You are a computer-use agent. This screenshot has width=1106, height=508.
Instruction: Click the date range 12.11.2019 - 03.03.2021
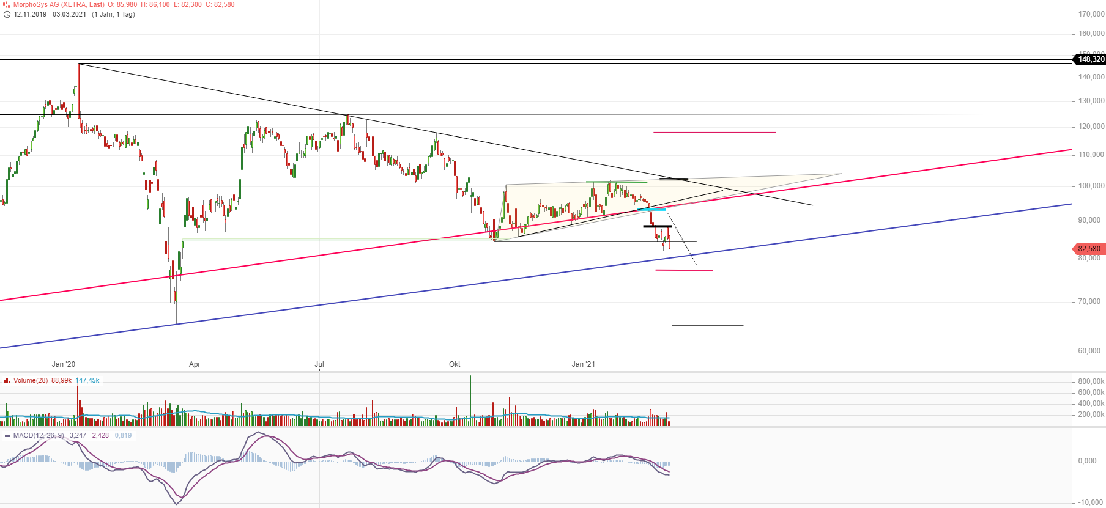click(x=50, y=14)
